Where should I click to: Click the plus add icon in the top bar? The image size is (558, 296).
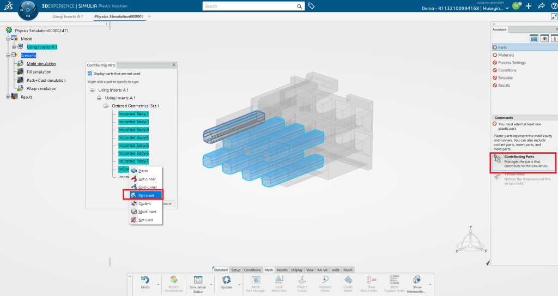point(528,6)
